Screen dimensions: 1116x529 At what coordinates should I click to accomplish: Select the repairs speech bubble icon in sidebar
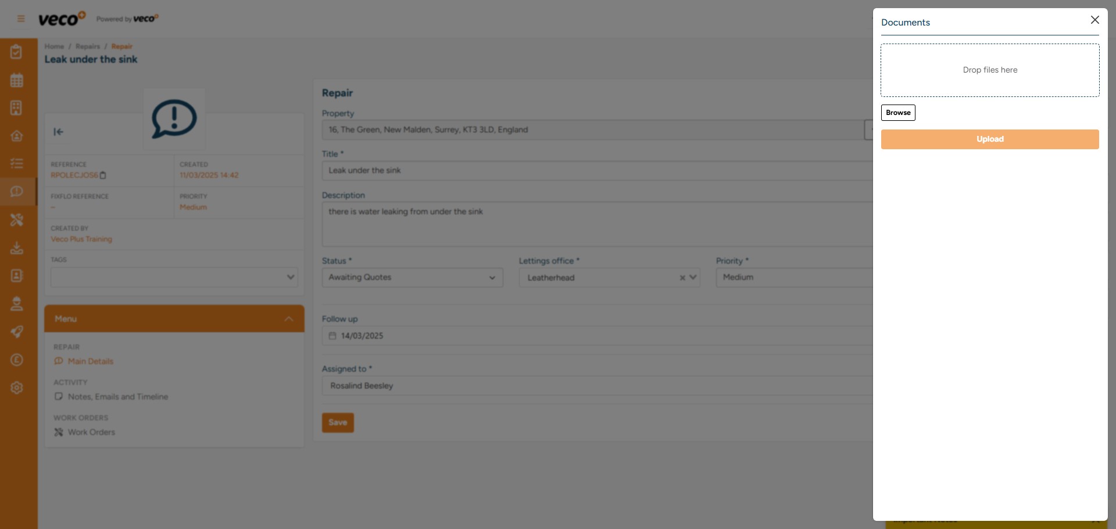pos(17,191)
